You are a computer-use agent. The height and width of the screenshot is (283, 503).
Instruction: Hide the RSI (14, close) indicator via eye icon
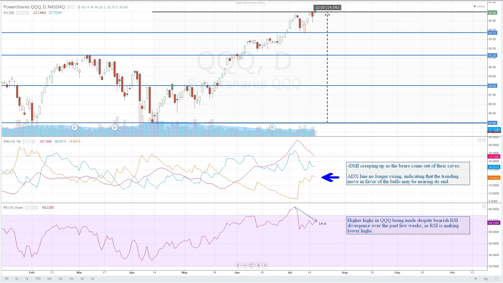pyautogui.click(x=27, y=208)
